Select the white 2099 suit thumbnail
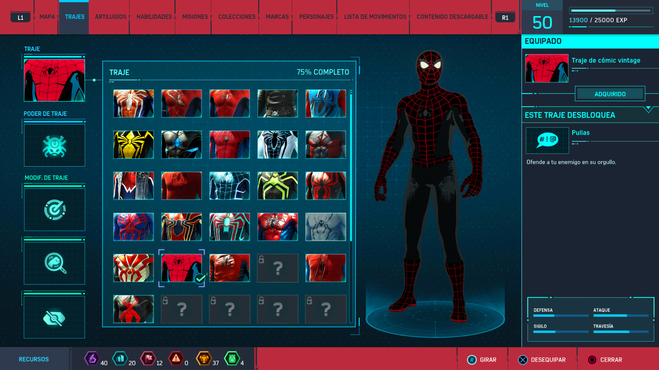 point(134,268)
